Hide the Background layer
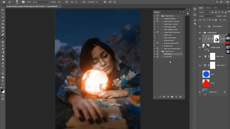Image resolution: width=230 pixels, height=129 pixels. [200, 92]
